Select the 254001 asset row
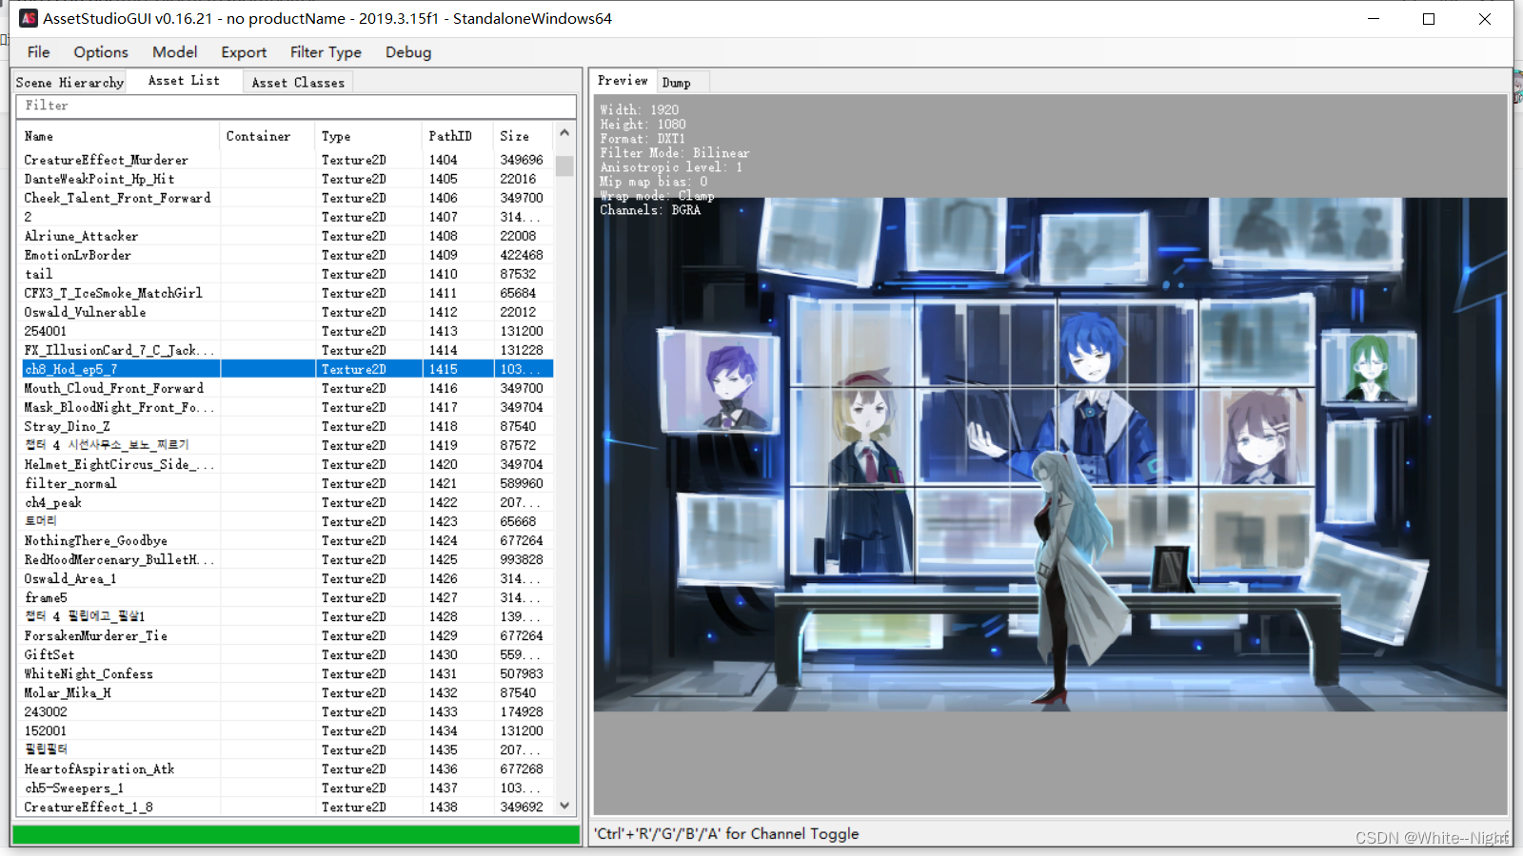This screenshot has height=856, width=1523. point(287,331)
